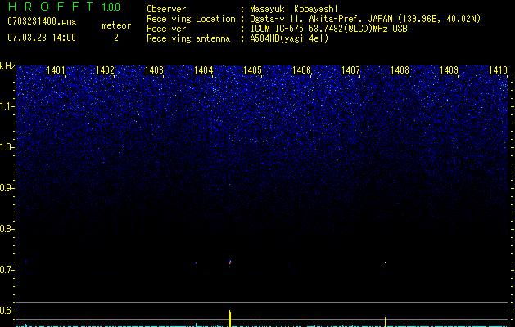
Task: Click the 'Receiving antenna' label
Action: (188, 38)
